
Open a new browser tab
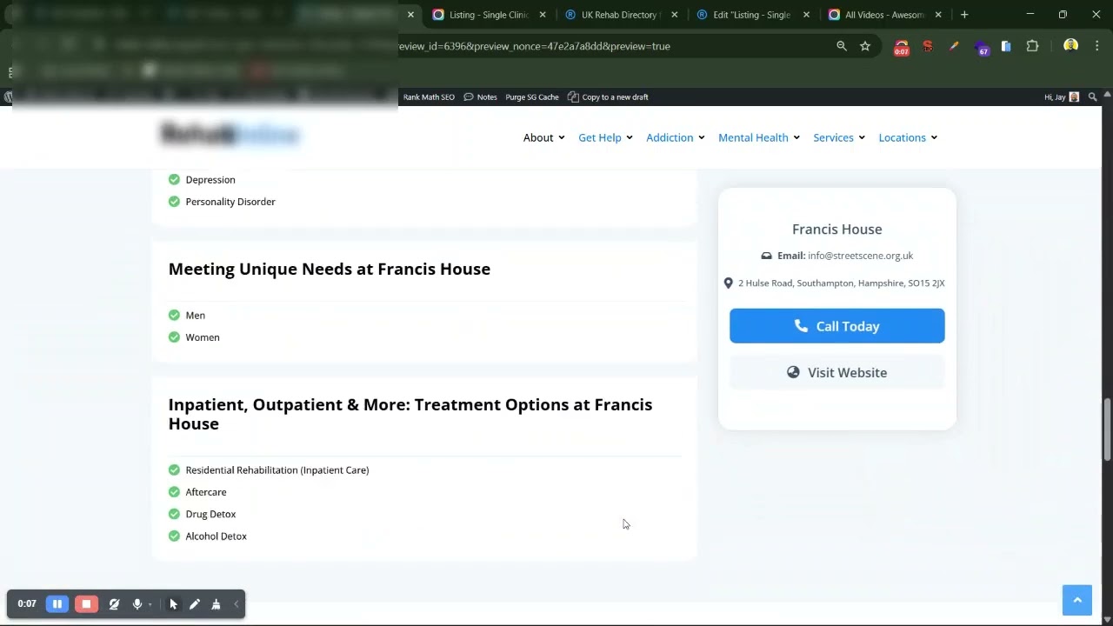[x=964, y=15]
